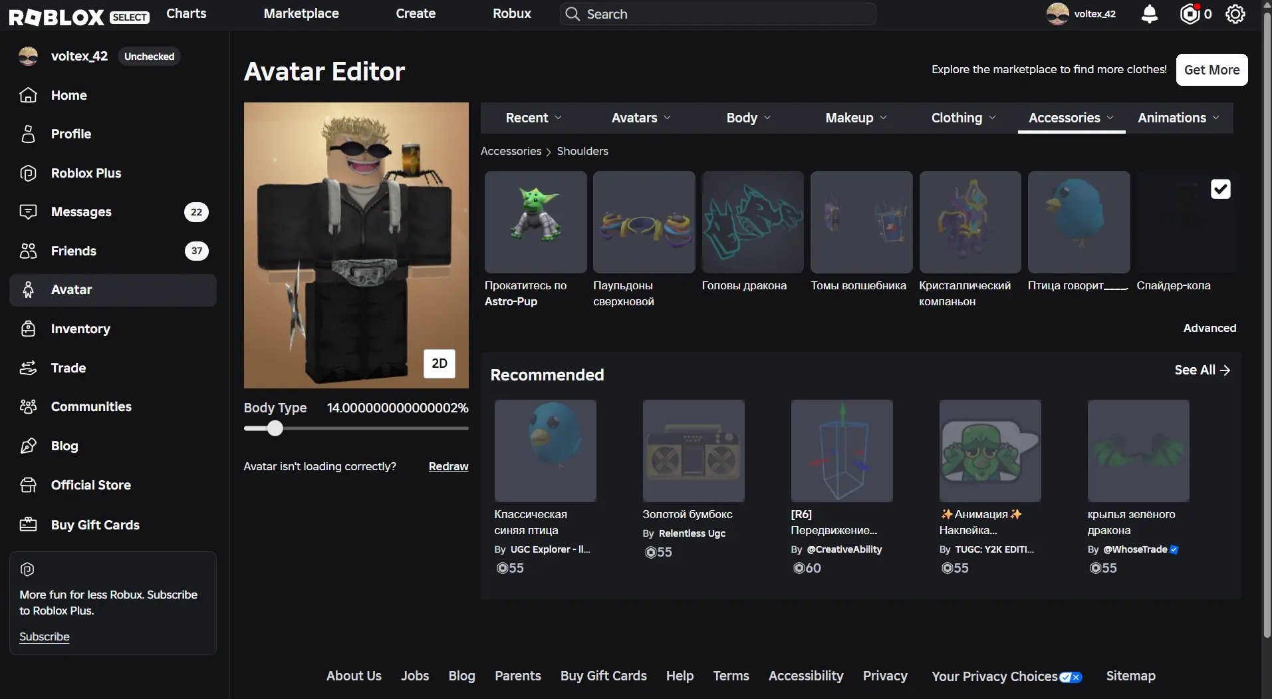Click the Home house icon
This screenshot has height=699, width=1272.
point(28,95)
